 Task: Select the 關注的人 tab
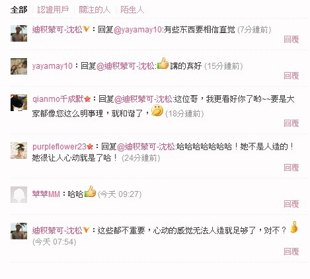(x=95, y=10)
